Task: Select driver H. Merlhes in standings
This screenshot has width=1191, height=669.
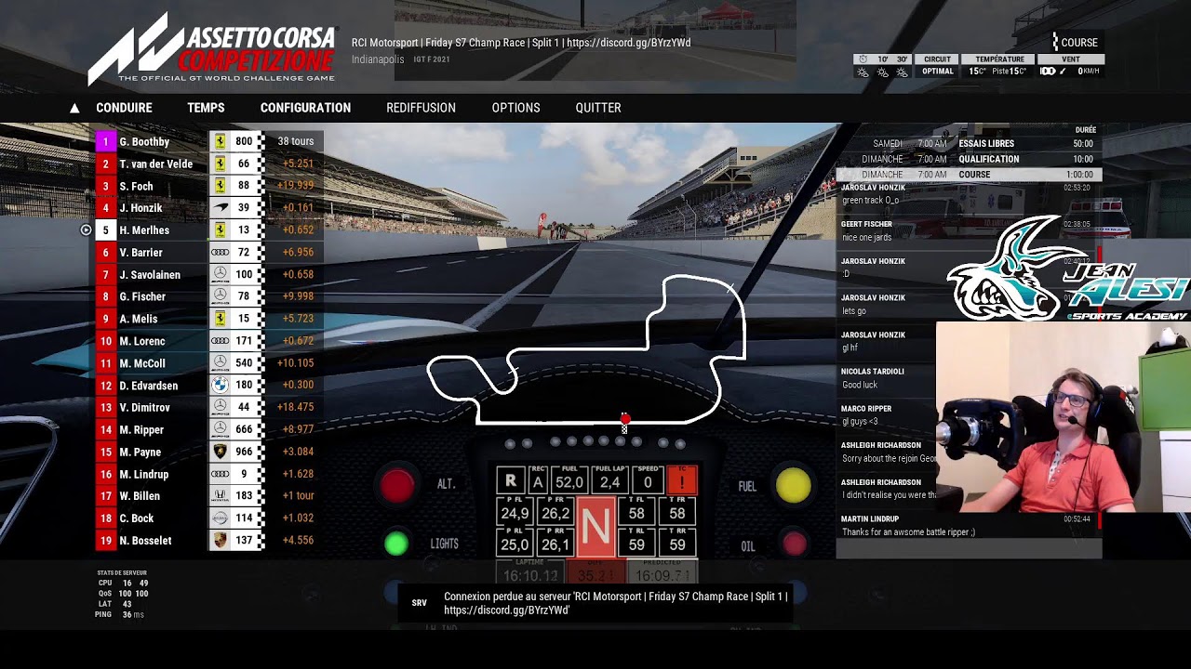Action: 144,230
